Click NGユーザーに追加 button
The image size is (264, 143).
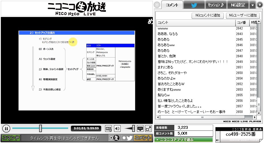243,15
